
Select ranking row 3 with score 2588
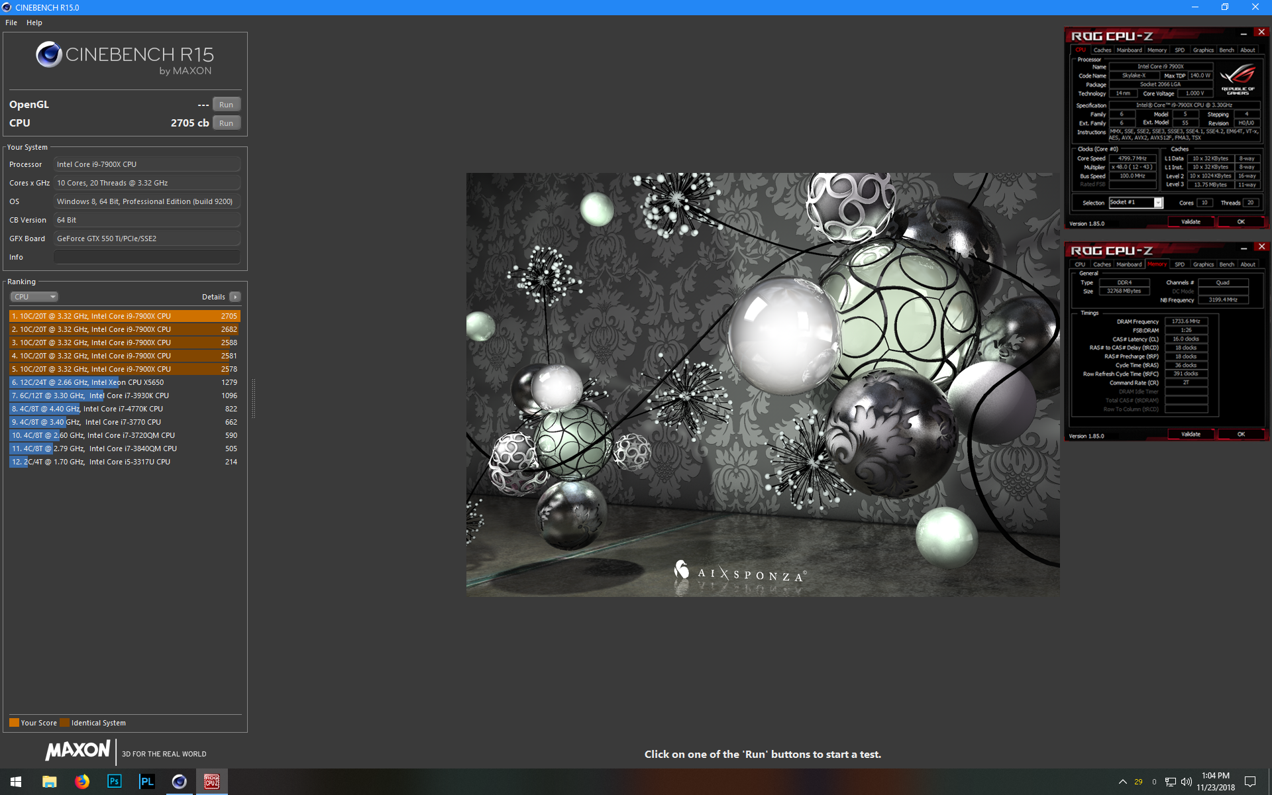point(125,343)
